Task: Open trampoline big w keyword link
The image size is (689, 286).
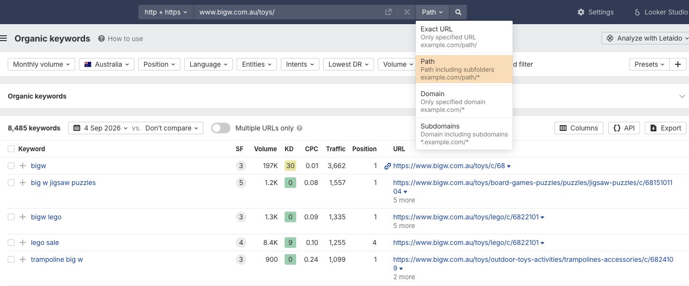Action: [57, 259]
